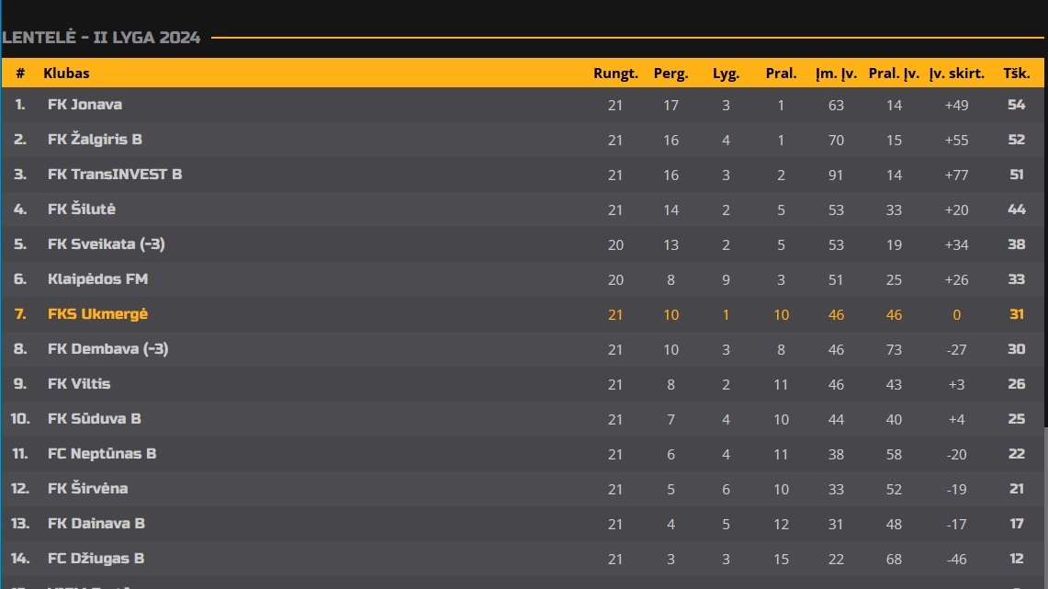Click the Įv. skirt. column header

click(x=956, y=74)
